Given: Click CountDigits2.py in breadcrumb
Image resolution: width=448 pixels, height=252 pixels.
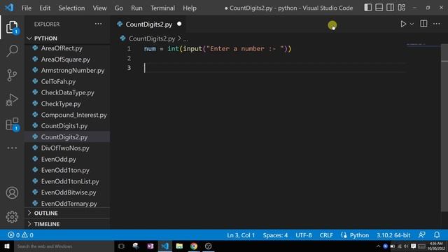Looking at the screenshot, I should tap(152, 38).
